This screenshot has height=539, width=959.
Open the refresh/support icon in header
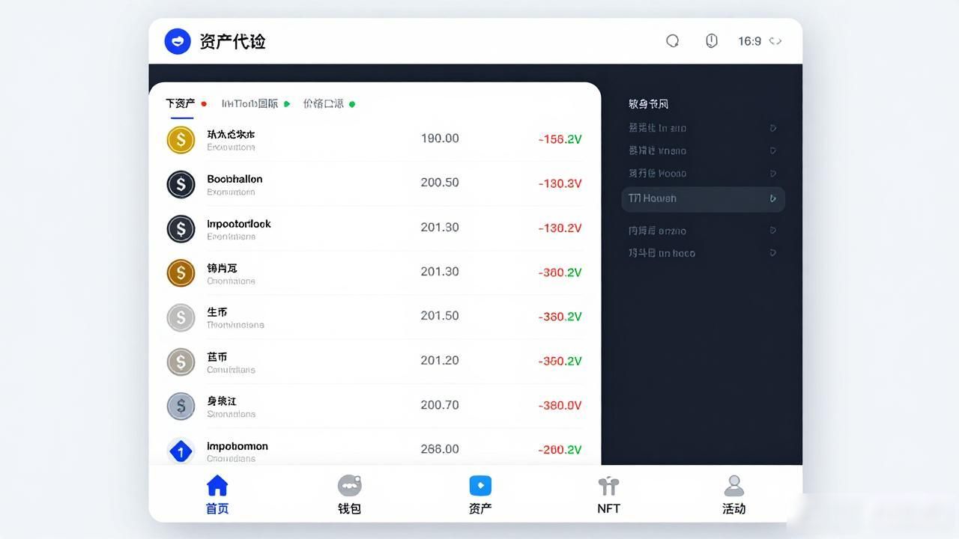[673, 41]
